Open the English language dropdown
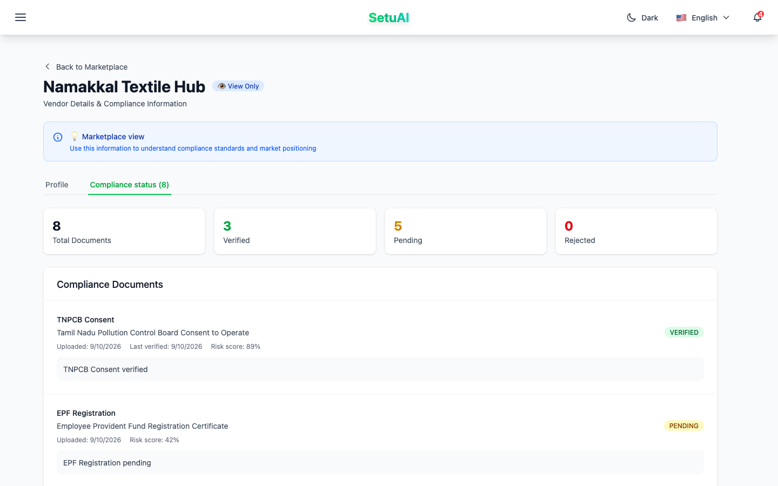The image size is (778, 486). point(703,17)
